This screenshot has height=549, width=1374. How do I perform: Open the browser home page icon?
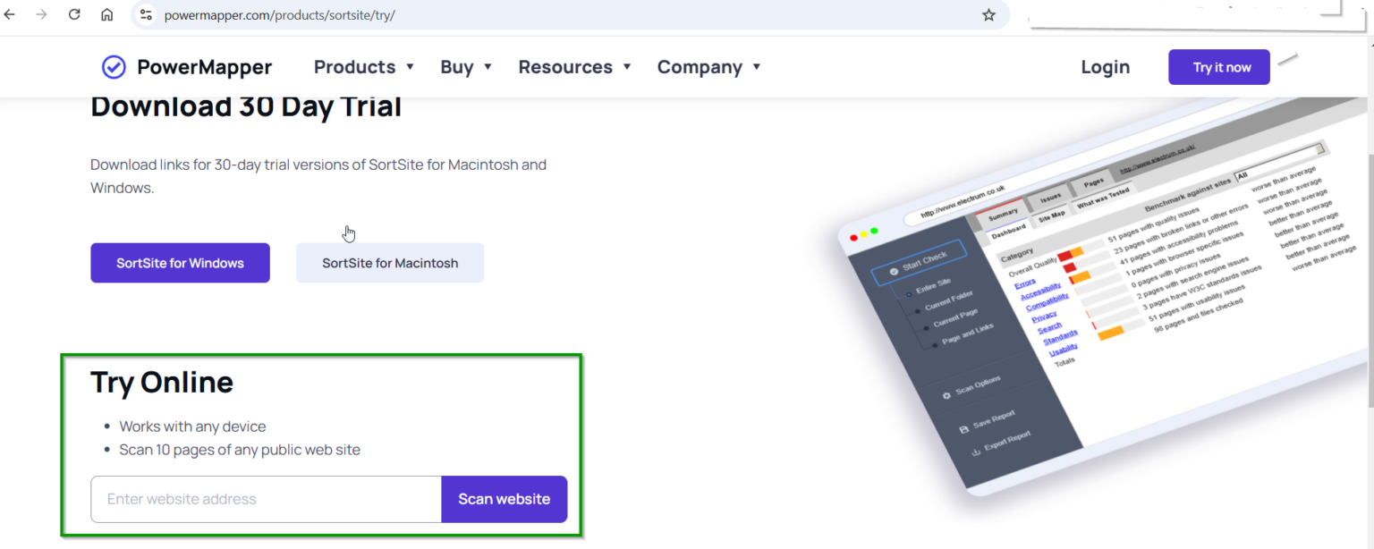click(106, 14)
